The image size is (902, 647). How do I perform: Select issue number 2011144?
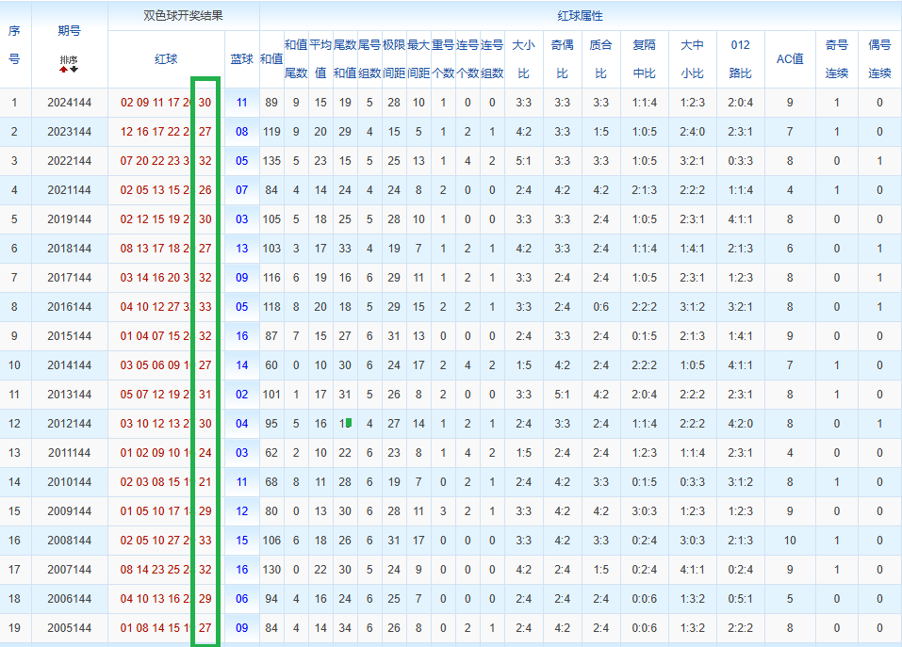(69, 453)
